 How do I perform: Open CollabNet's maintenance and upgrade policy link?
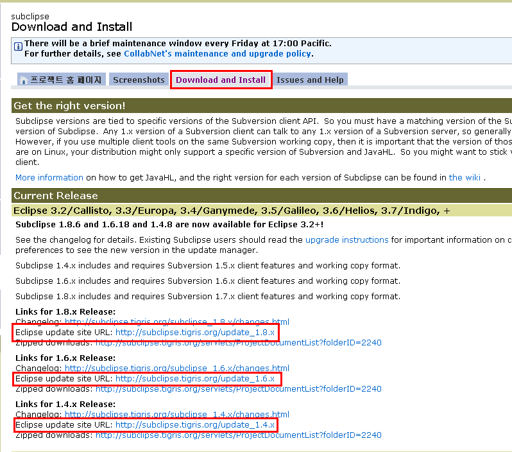[217, 54]
